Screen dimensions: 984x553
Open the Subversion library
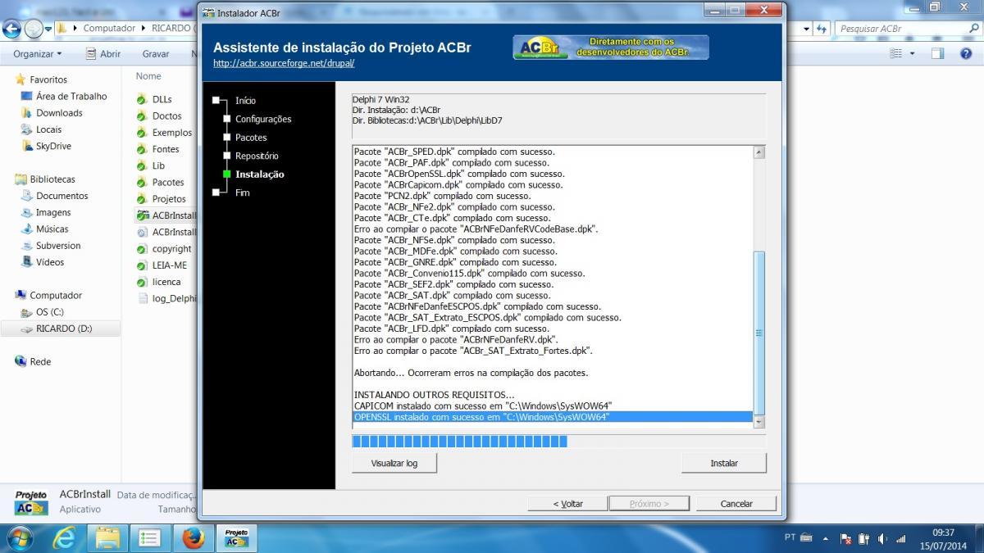click(x=58, y=245)
